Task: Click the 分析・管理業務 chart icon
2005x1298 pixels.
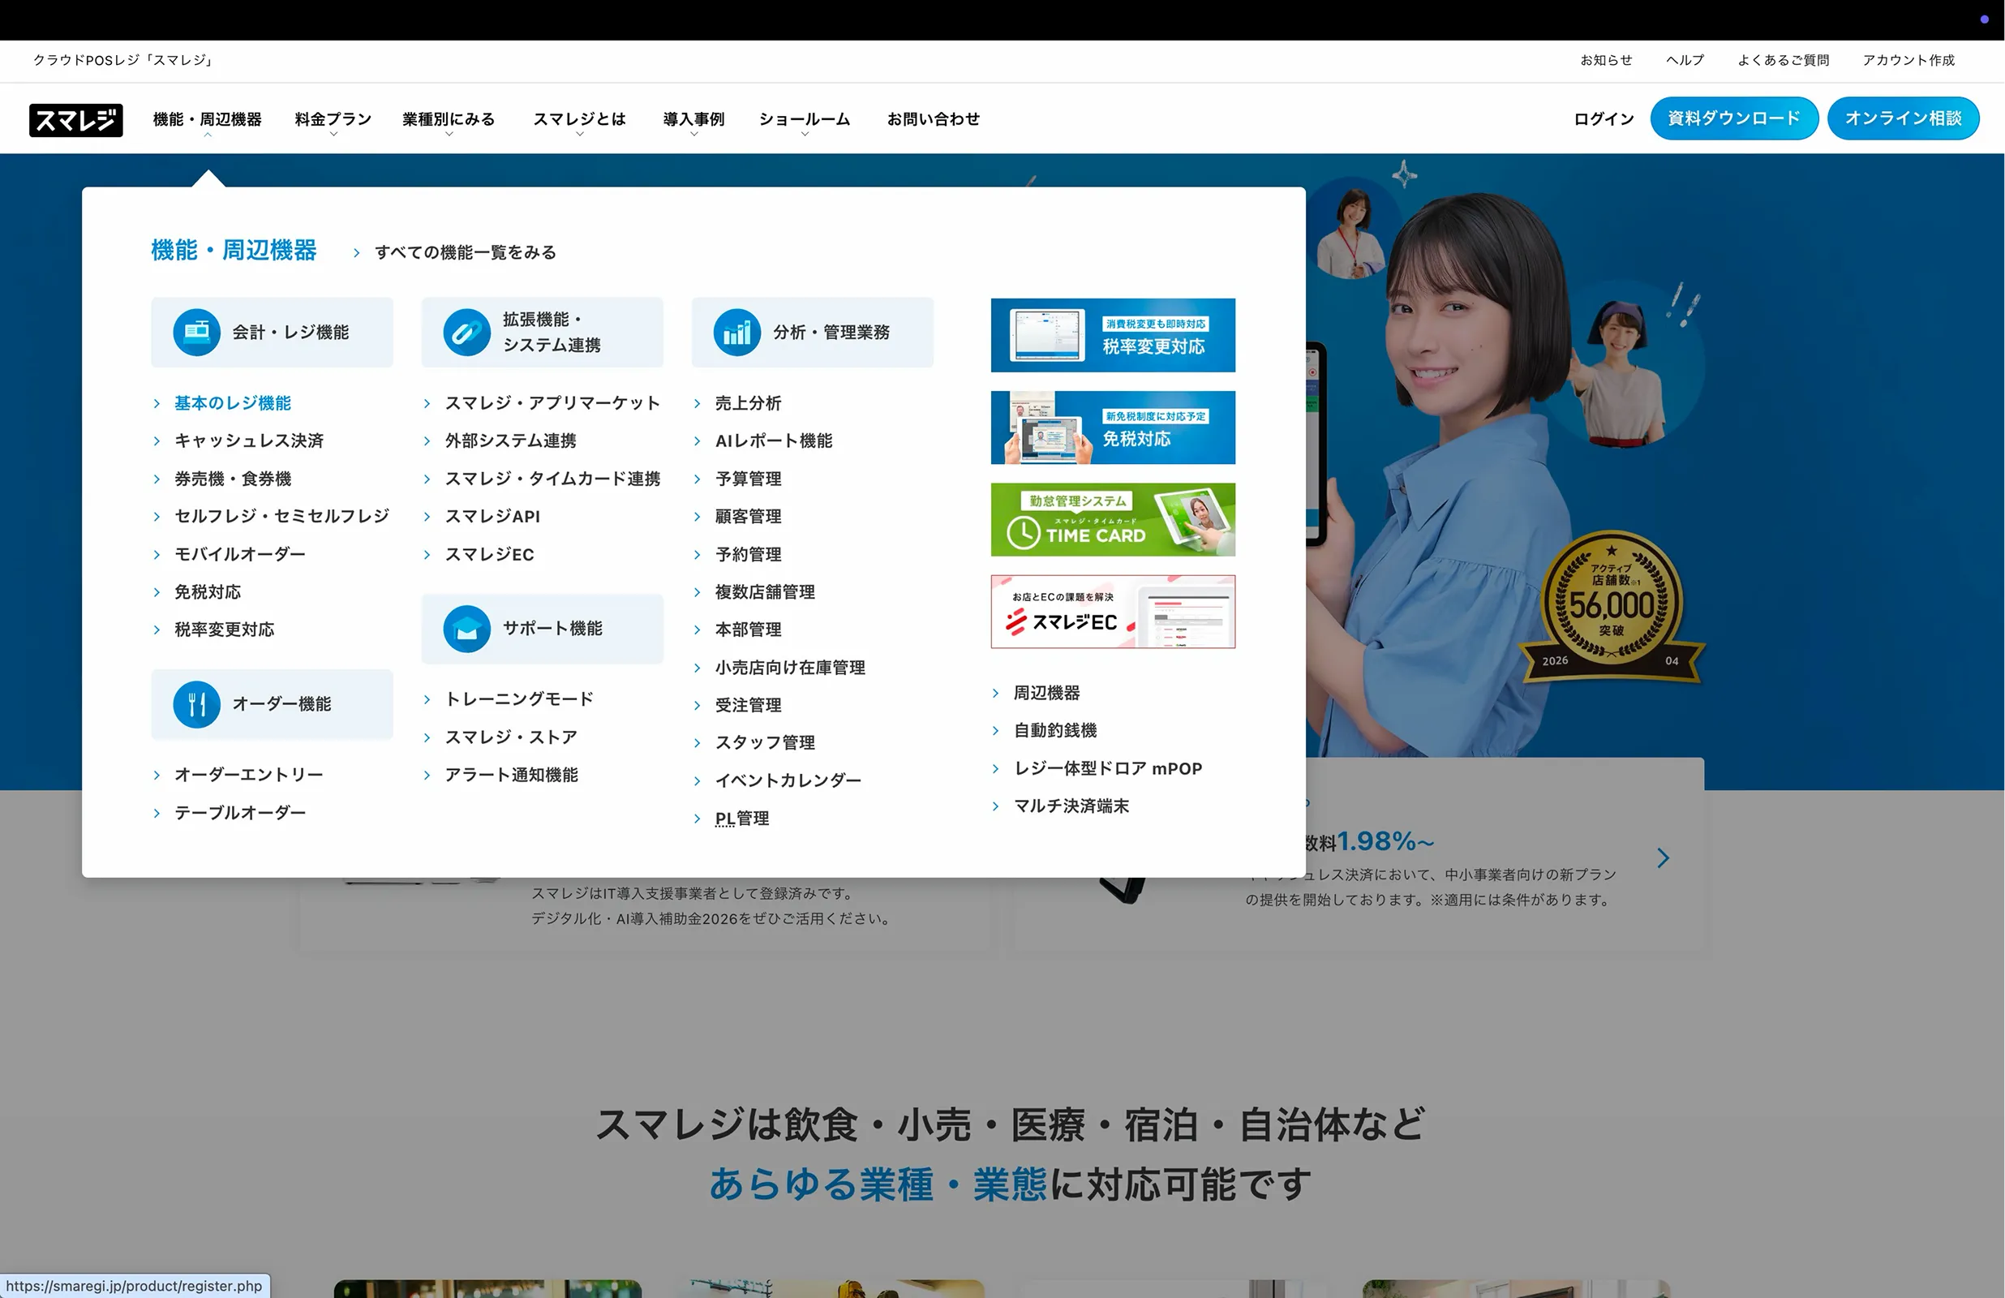Action: pyautogui.click(x=737, y=332)
